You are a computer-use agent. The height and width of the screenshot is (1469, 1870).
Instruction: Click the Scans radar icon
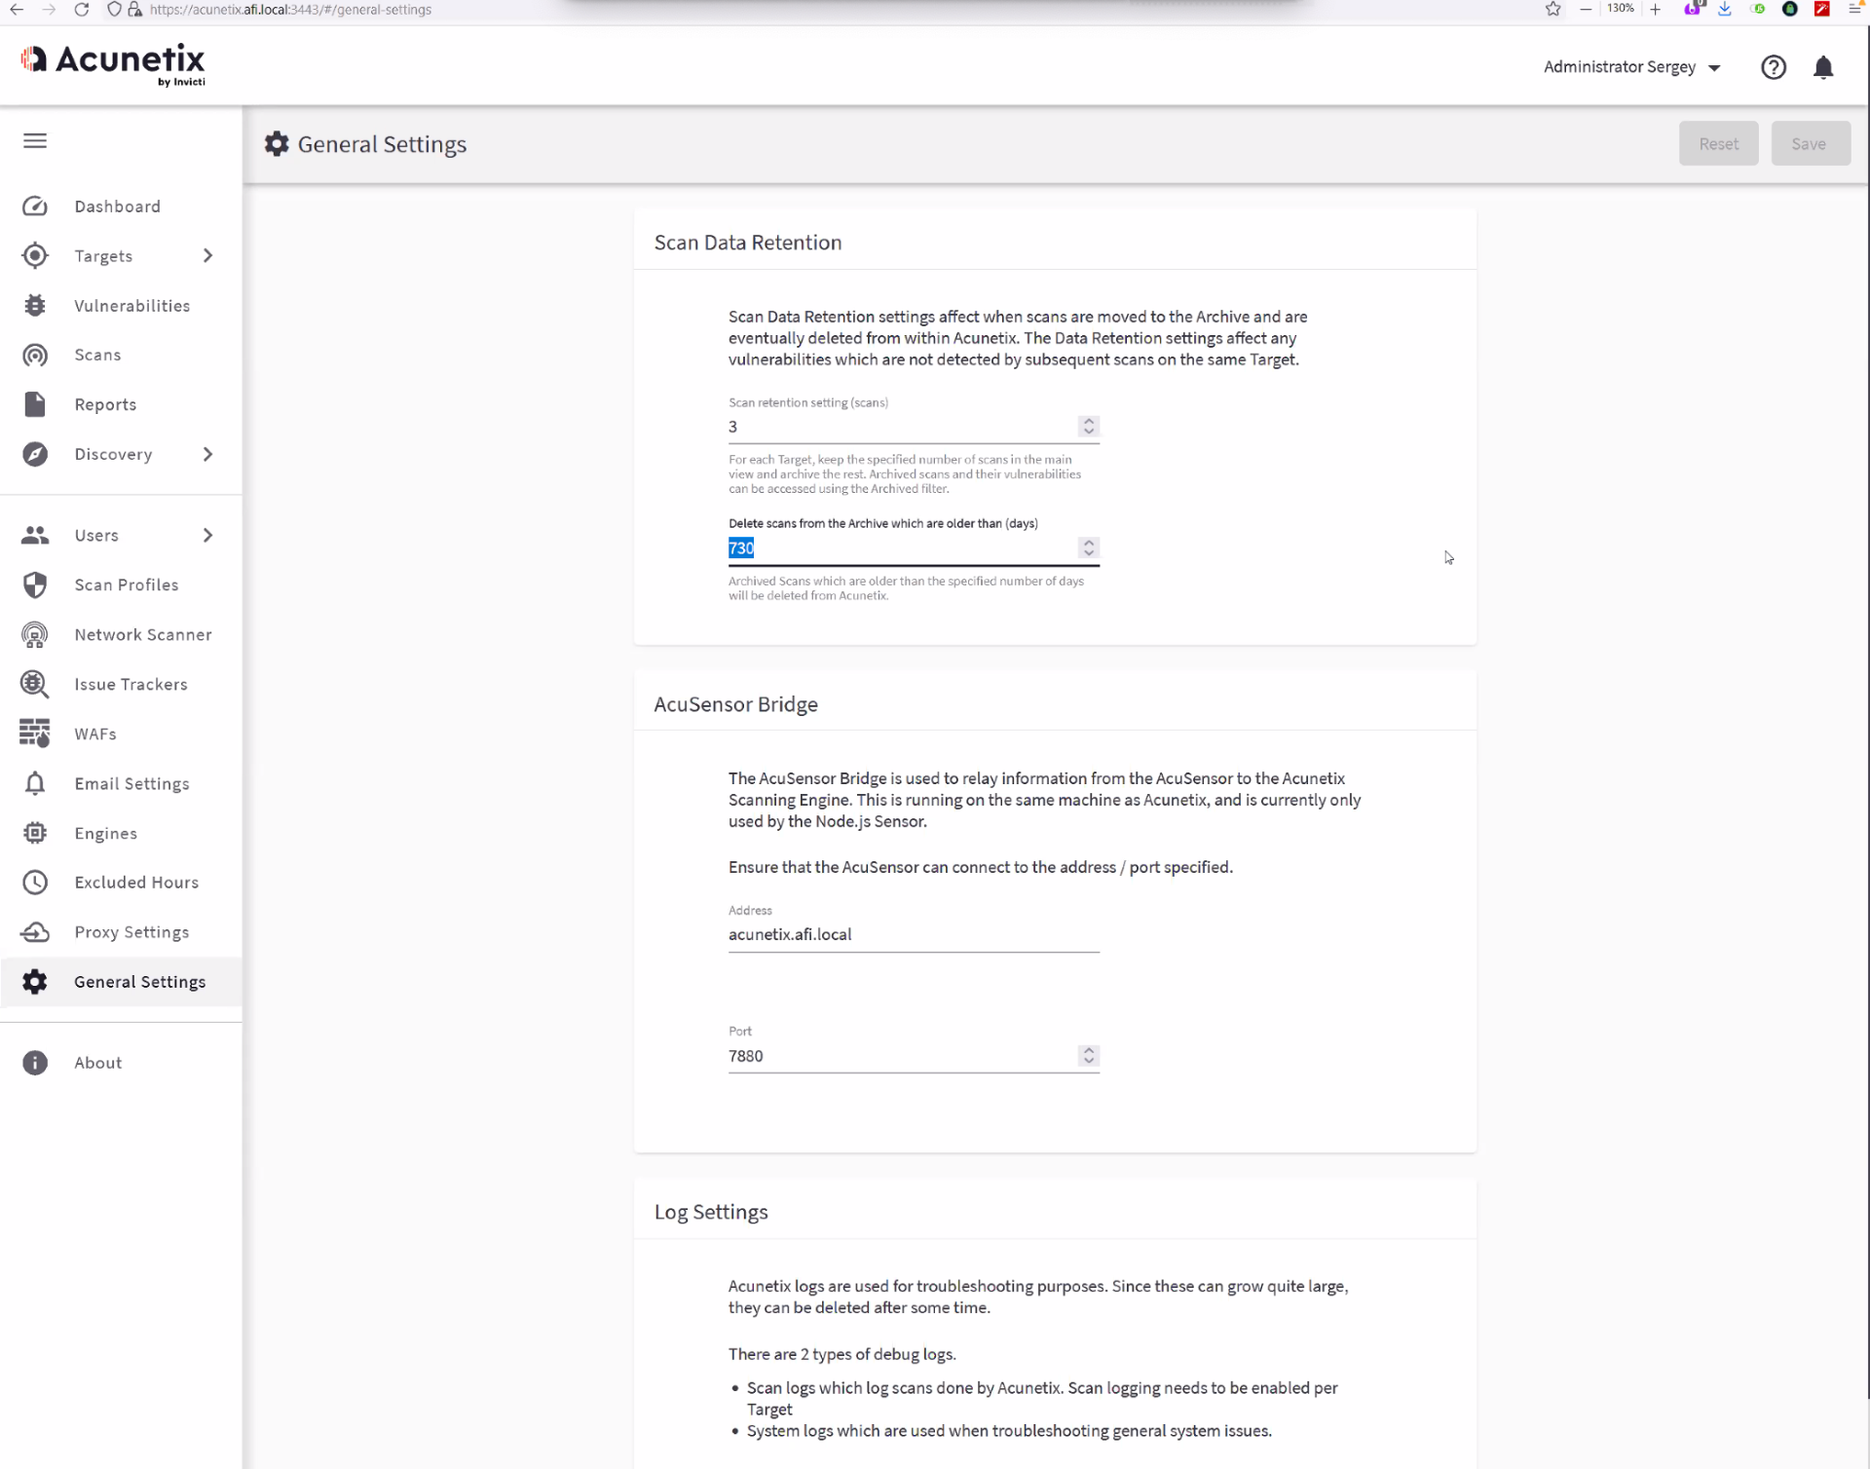(x=35, y=355)
